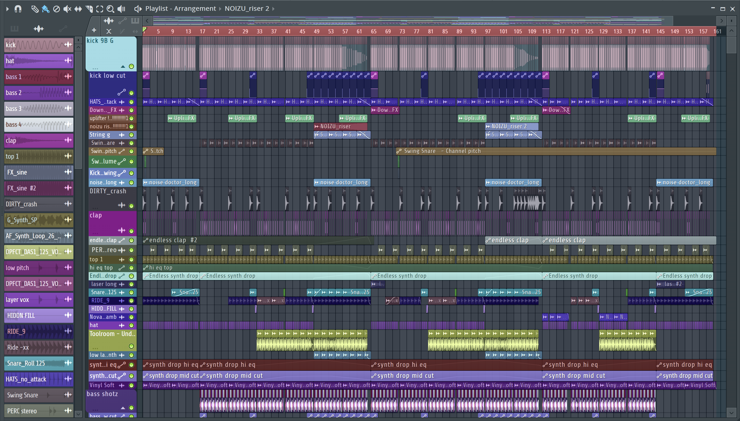Image resolution: width=740 pixels, height=421 pixels.
Task: Open pattern selector arrow after NOIZU_riser 2
Action: tap(273, 9)
